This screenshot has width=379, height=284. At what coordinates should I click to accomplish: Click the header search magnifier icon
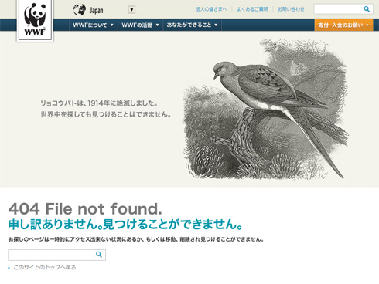(x=367, y=9)
